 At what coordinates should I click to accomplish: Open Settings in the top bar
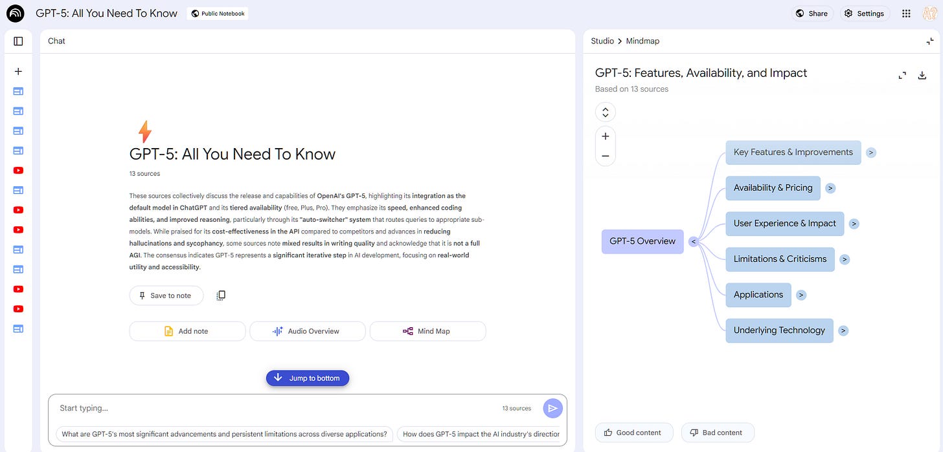point(865,14)
